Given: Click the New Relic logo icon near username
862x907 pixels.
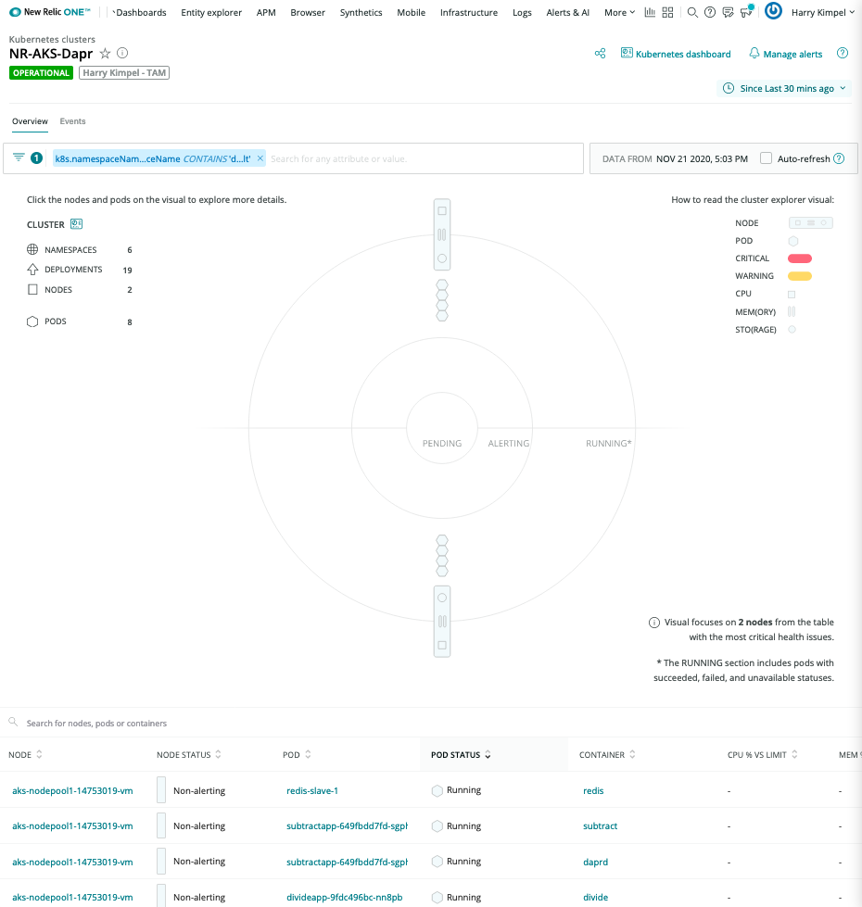Looking at the screenshot, I should (x=773, y=12).
